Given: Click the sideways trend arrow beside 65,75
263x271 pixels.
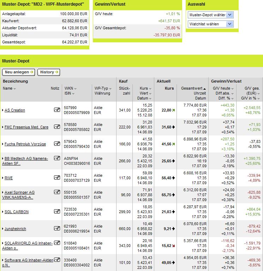Looking at the screenshot, I should point(173,195).
